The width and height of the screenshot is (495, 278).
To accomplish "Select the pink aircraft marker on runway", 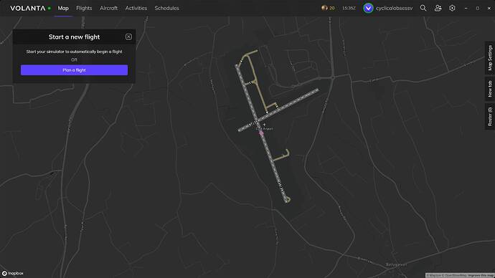I will [x=261, y=133].
